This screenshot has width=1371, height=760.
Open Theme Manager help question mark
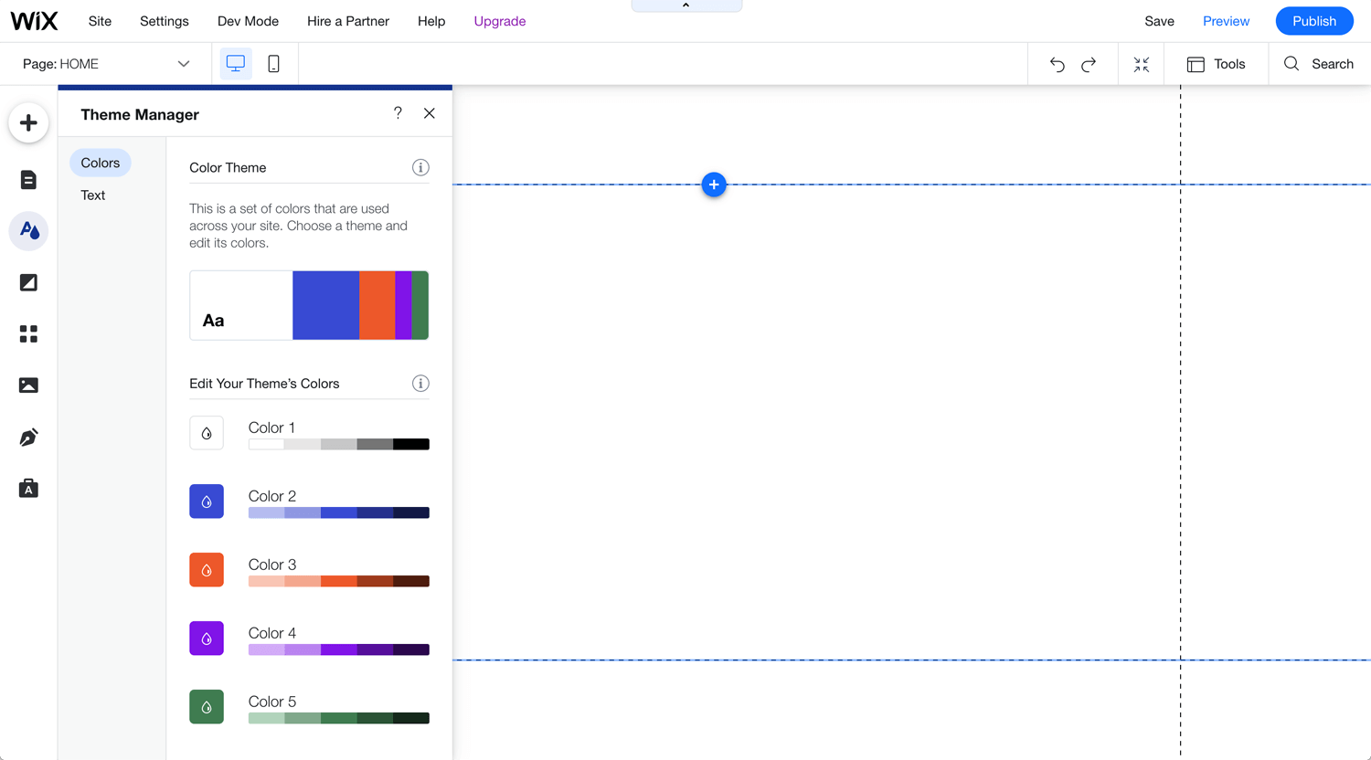pyautogui.click(x=398, y=113)
